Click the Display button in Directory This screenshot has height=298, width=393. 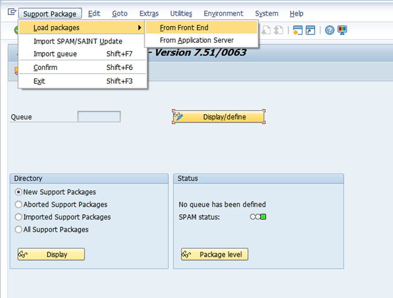click(x=51, y=255)
